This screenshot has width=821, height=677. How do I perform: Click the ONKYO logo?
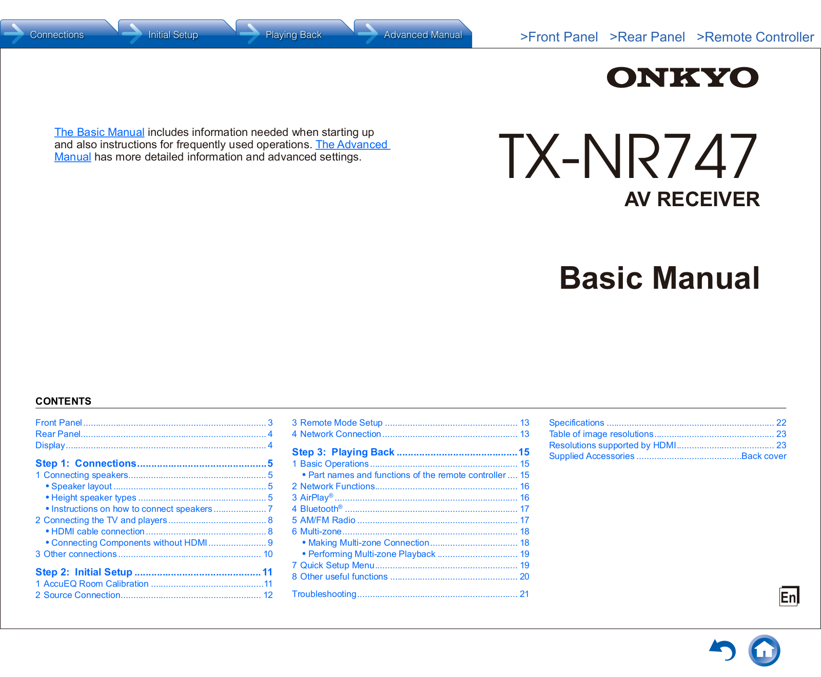682,77
